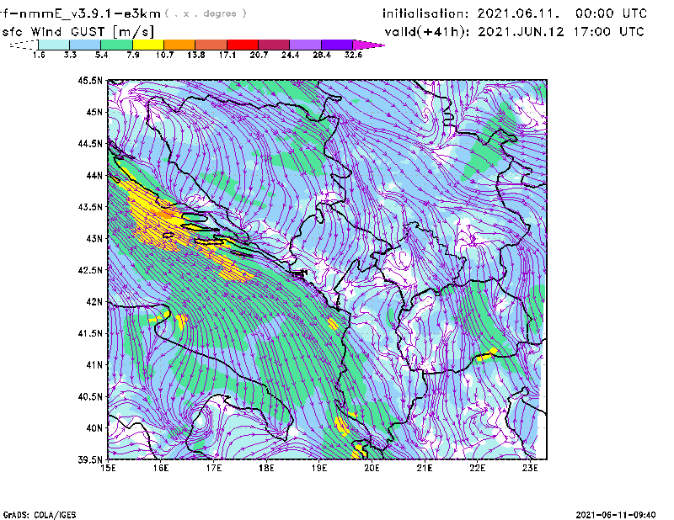Click the orange 10.7–13.8 legend swatch
This screenshot has width=674, height=520.
pyautogui.click(x=179, y=45)
